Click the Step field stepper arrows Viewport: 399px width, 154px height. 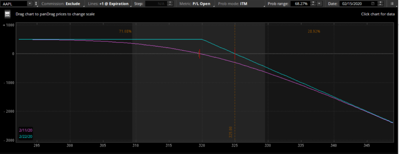click(x=170, y=4)
